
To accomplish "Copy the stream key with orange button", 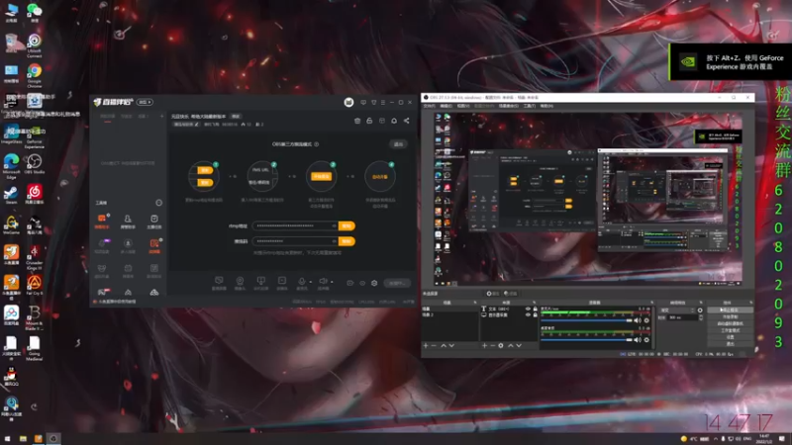I will 346,241.
